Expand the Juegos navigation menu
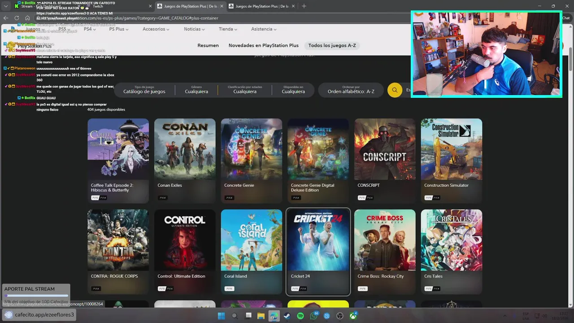 pos(35,29)
